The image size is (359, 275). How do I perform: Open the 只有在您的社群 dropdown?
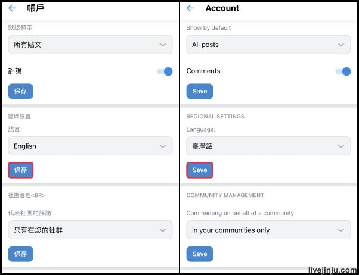click(x=90, y=230)
